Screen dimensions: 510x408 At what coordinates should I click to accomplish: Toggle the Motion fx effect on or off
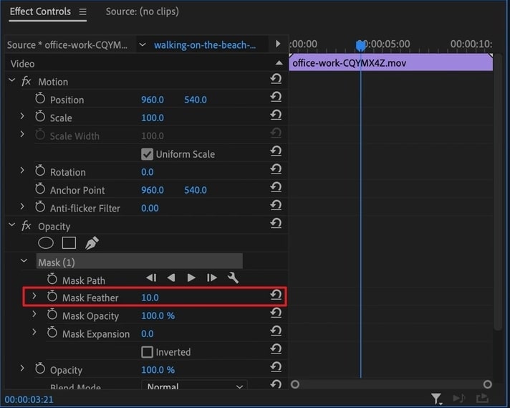tap(26, 81)
